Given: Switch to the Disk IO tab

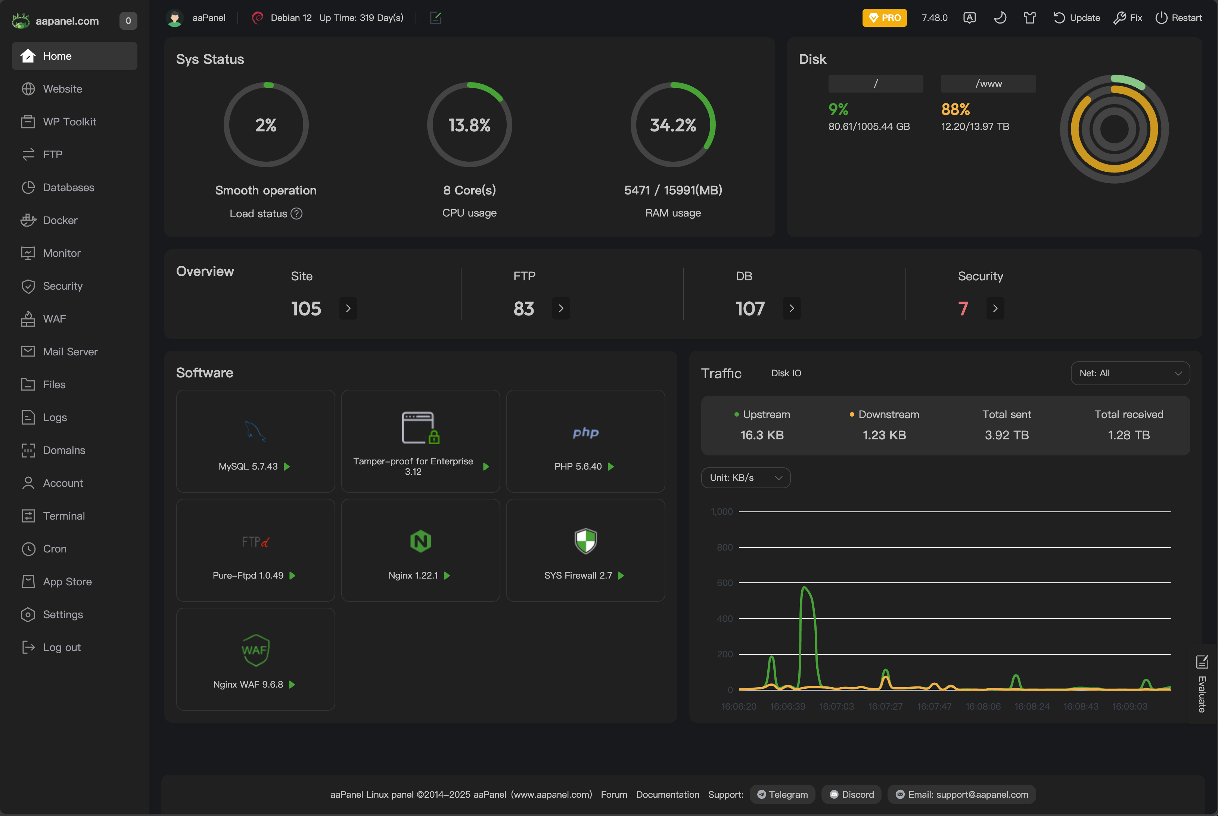Looking at the screenshot, I should (x=786, y=373).
